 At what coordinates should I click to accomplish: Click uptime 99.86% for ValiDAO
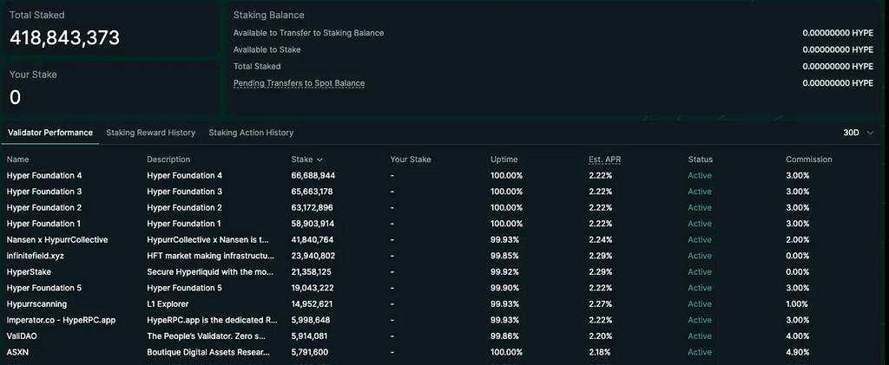[504, 336]
